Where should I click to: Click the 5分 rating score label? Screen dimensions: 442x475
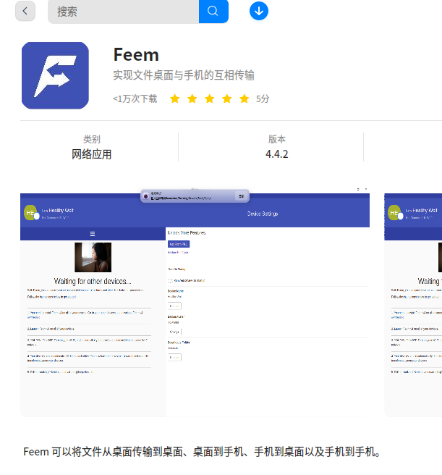click(263, 98)
